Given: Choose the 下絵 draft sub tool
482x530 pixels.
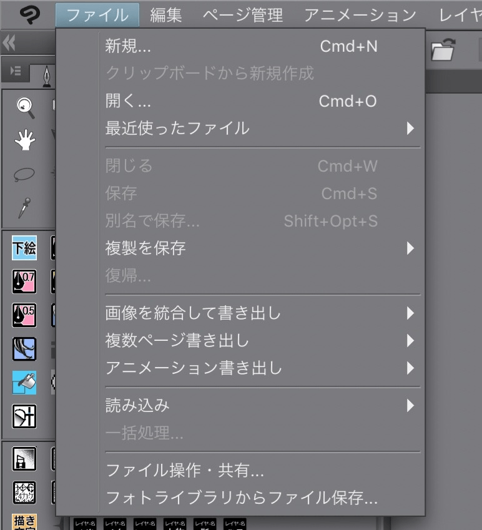Looking at the screenshot, I should [x=24, y=248].
